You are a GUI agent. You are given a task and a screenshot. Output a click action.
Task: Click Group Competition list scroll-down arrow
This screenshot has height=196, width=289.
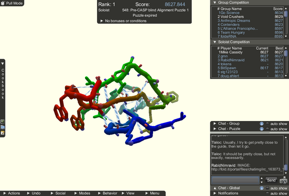point(286,36)
